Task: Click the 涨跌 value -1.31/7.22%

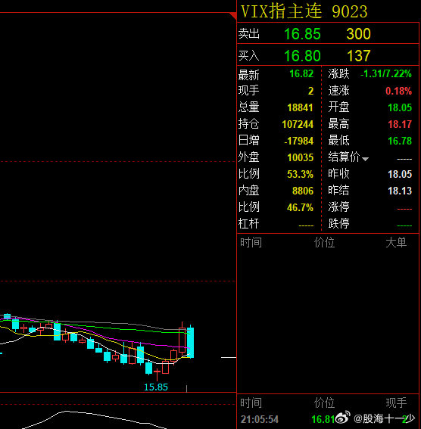Action: (x=386, y=73)
